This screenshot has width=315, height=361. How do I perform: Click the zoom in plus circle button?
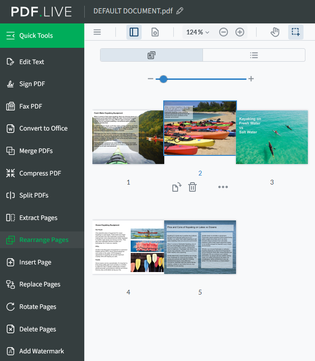point(240,32)
